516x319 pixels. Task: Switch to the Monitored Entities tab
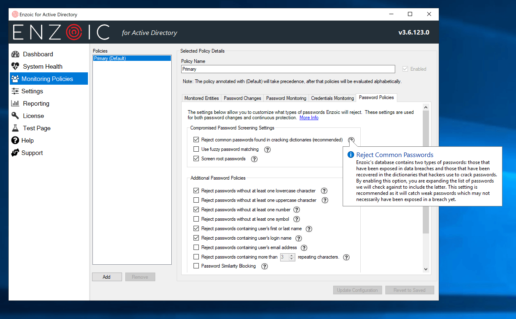(x=201, y=98)
